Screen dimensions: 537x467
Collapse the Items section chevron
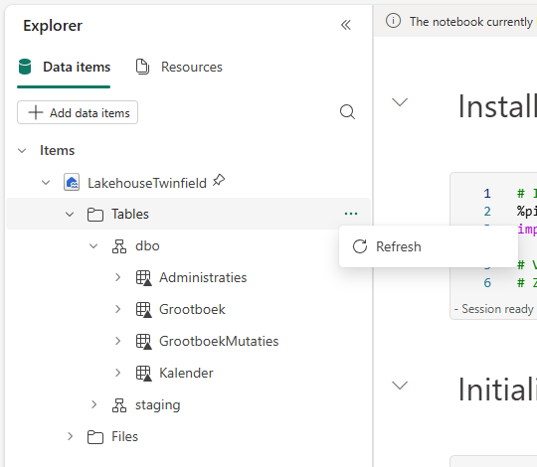tap(22, 151)
